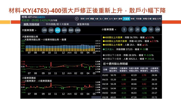Set large shareholder threshold to 800

(x=71, y=30)
